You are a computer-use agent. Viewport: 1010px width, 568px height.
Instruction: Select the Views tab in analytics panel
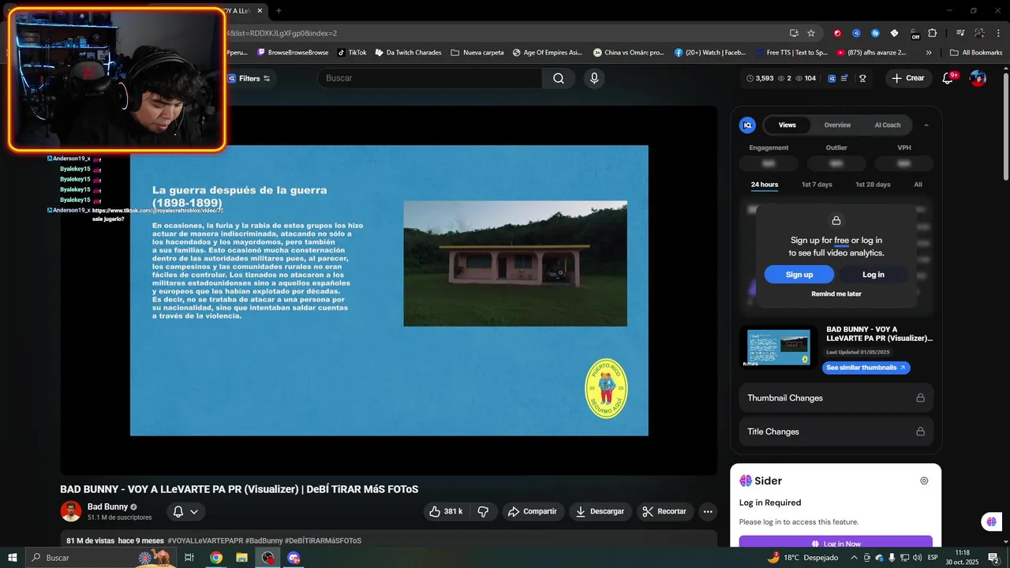click(x=787, y=125)
